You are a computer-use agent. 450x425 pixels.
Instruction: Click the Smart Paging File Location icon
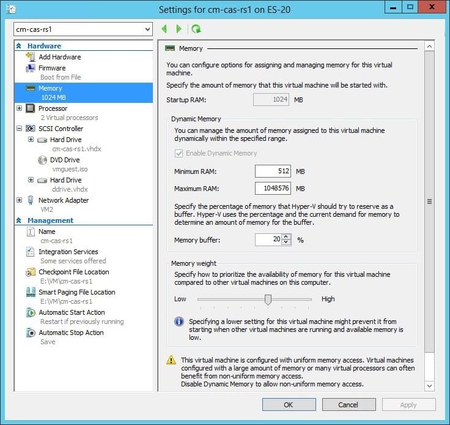[x=31, y=292]
